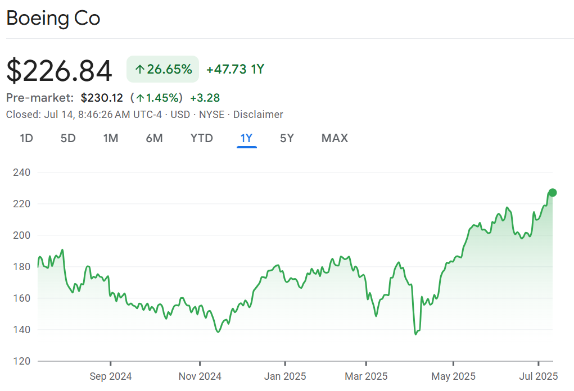Click the Nov 2024 axis label
Screen dimensions: 574x391
pos(200,376)
